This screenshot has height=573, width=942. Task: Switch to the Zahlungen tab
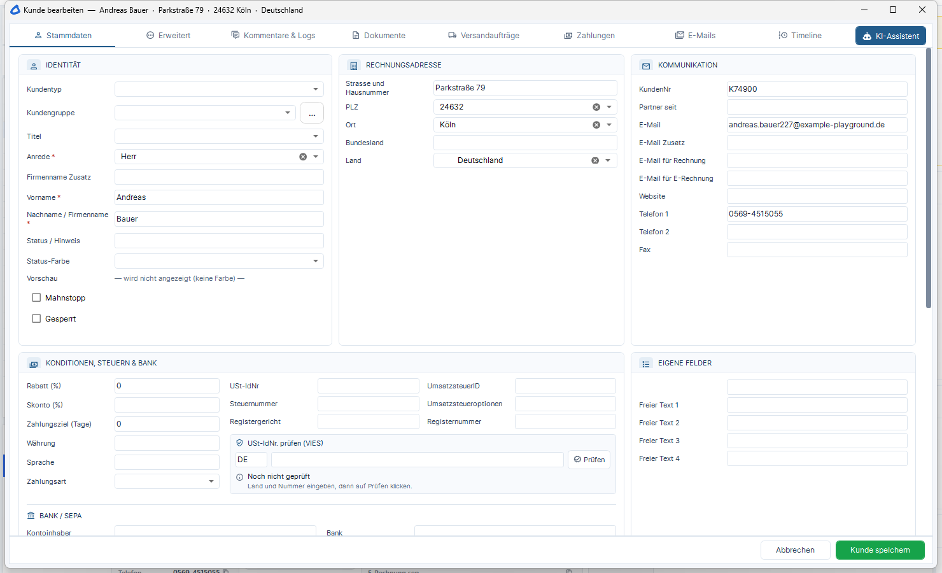click(589, 36)
